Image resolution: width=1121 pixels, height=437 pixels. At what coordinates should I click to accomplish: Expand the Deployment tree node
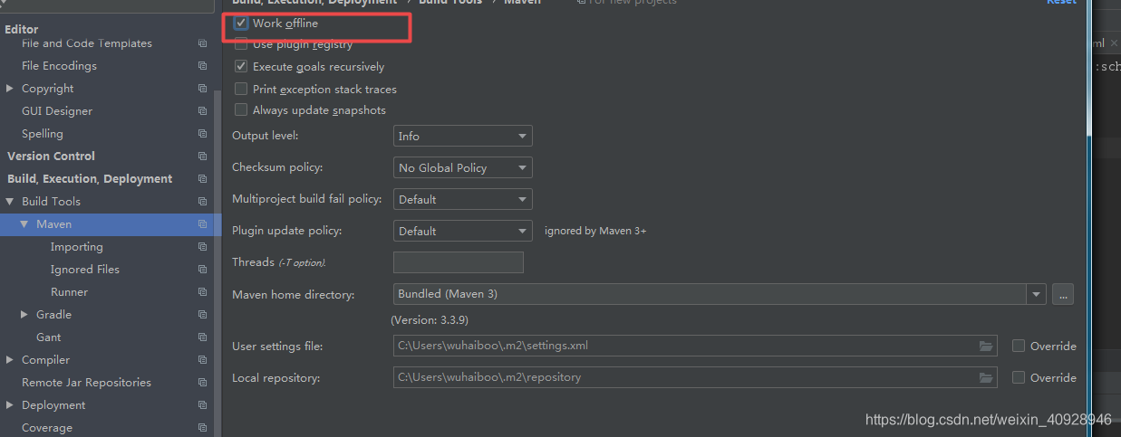click(10, 405)
